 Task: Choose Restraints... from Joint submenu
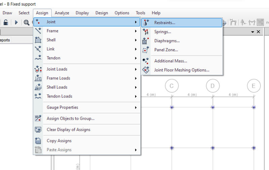click(182, 23)
